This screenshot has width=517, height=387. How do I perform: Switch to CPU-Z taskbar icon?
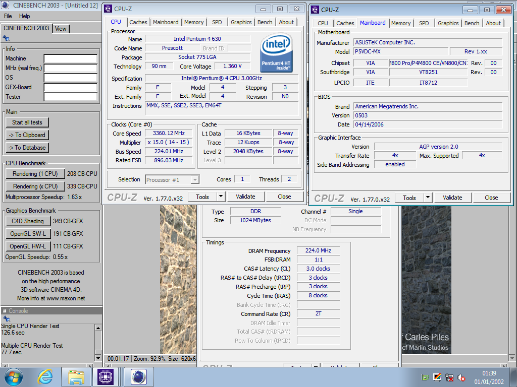coord(106,377)
